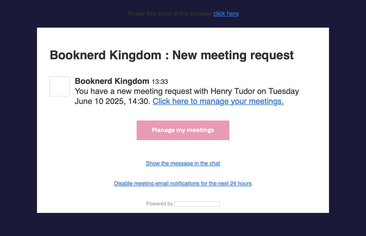
Task: Click the logo image beside Powered by
Action: click(197, 204)
